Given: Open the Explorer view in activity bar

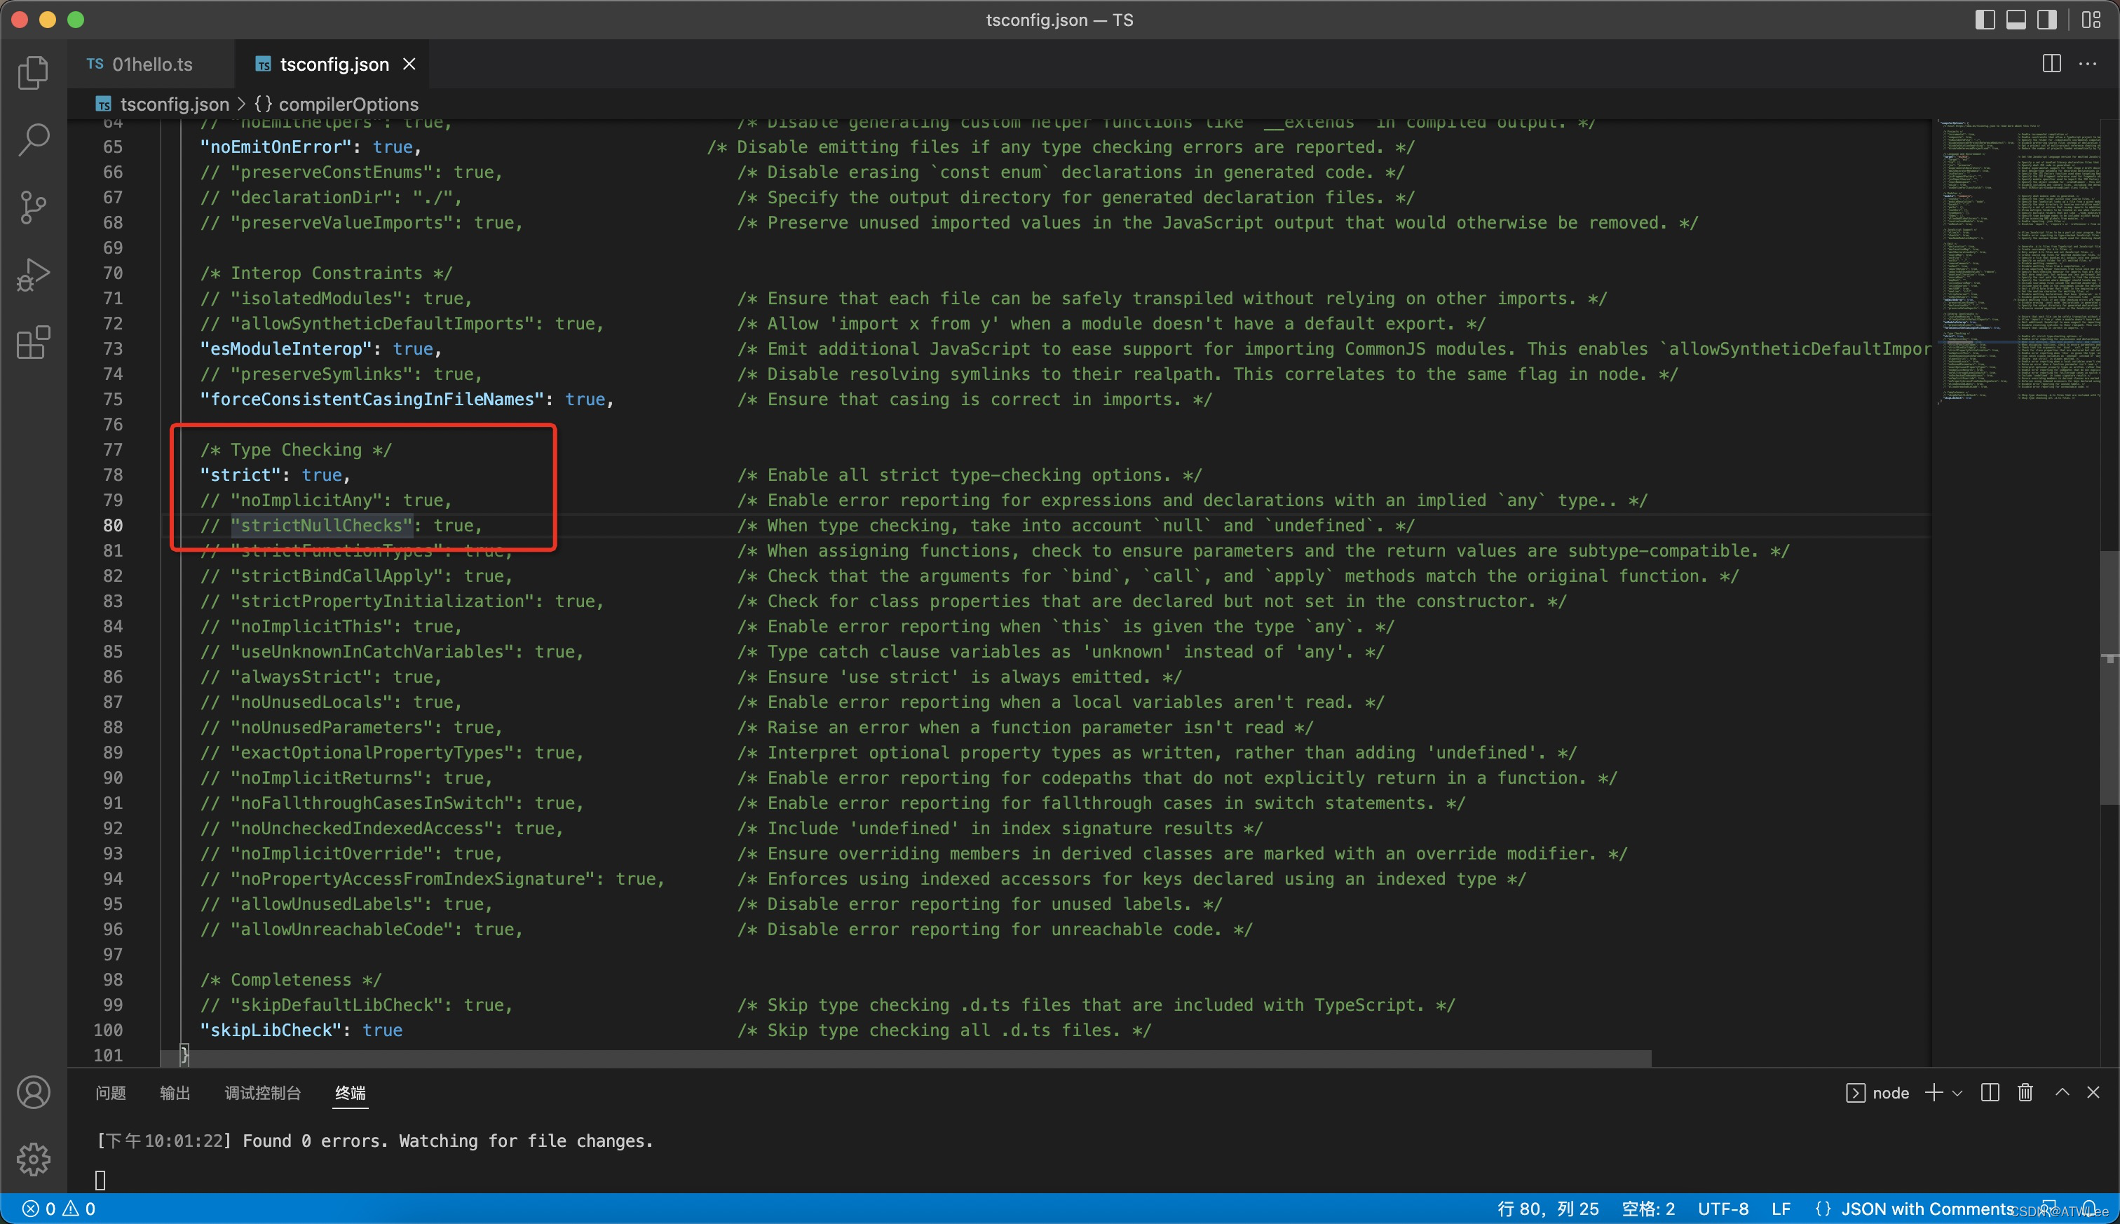Looking at the screenshot, I should 34,72.
